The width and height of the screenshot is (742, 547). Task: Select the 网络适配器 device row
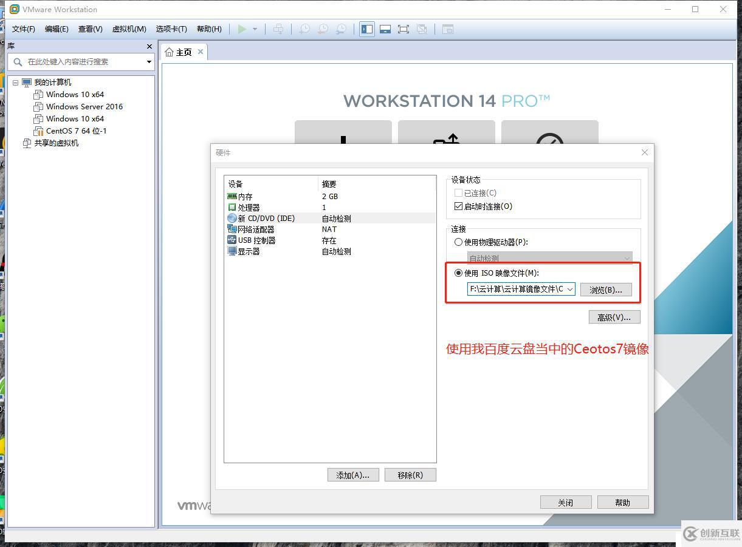coord(330,229)
